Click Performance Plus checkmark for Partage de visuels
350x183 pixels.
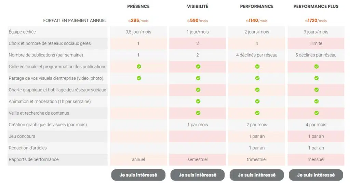316,78
